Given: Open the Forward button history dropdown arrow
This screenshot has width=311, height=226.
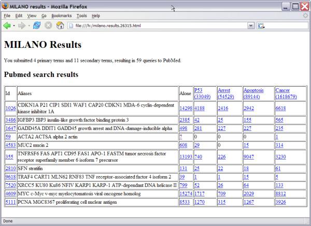Looking at the screenshot, I should point(29,26).
